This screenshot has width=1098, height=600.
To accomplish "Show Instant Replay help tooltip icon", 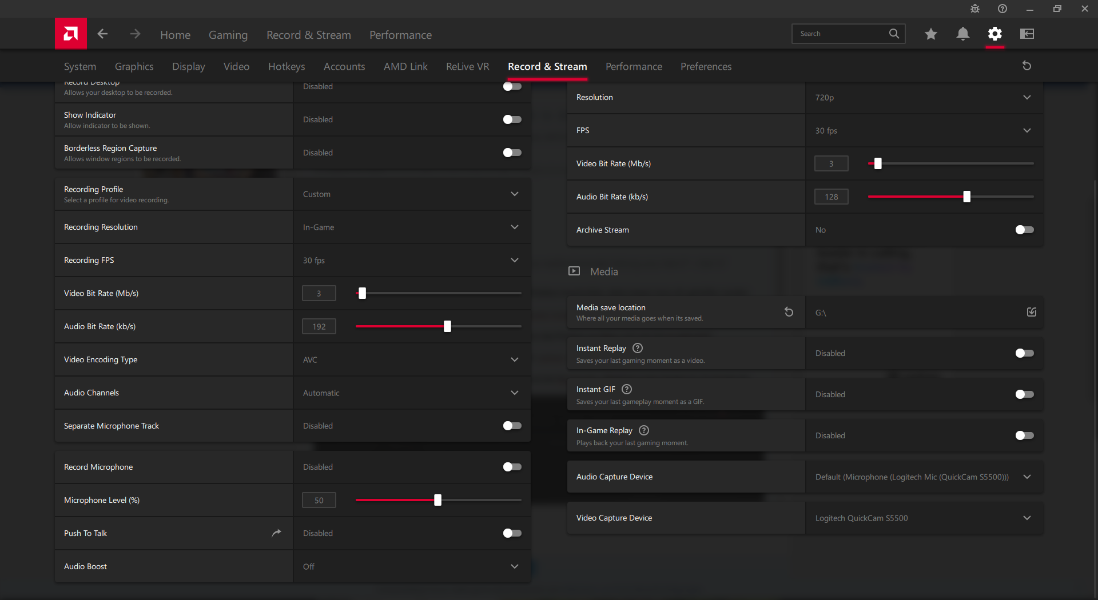I will tap(638, 348).
